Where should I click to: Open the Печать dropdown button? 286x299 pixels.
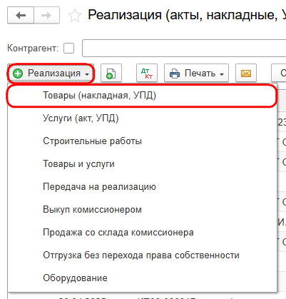pyautogui.click(x=196, y=73)
